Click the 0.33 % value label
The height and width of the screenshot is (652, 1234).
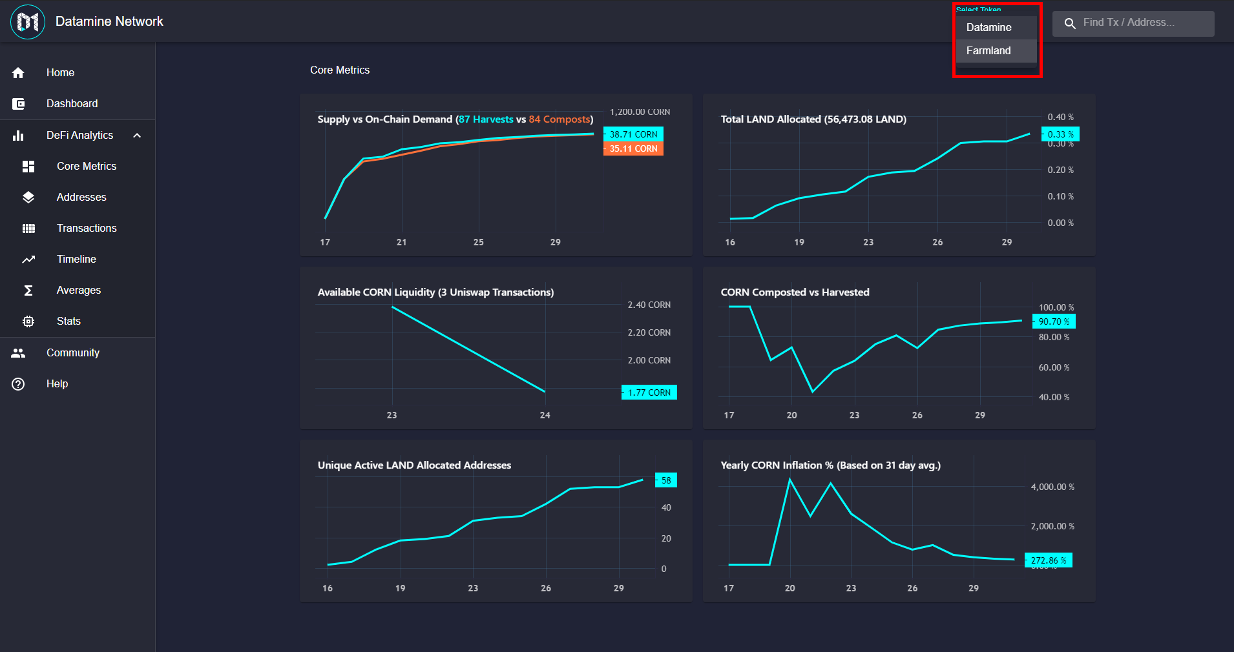[1060, 134]
